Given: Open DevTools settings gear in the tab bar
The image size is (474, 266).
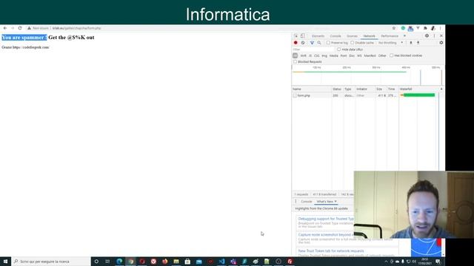Looking at the screenshot, I should point(427,36).
